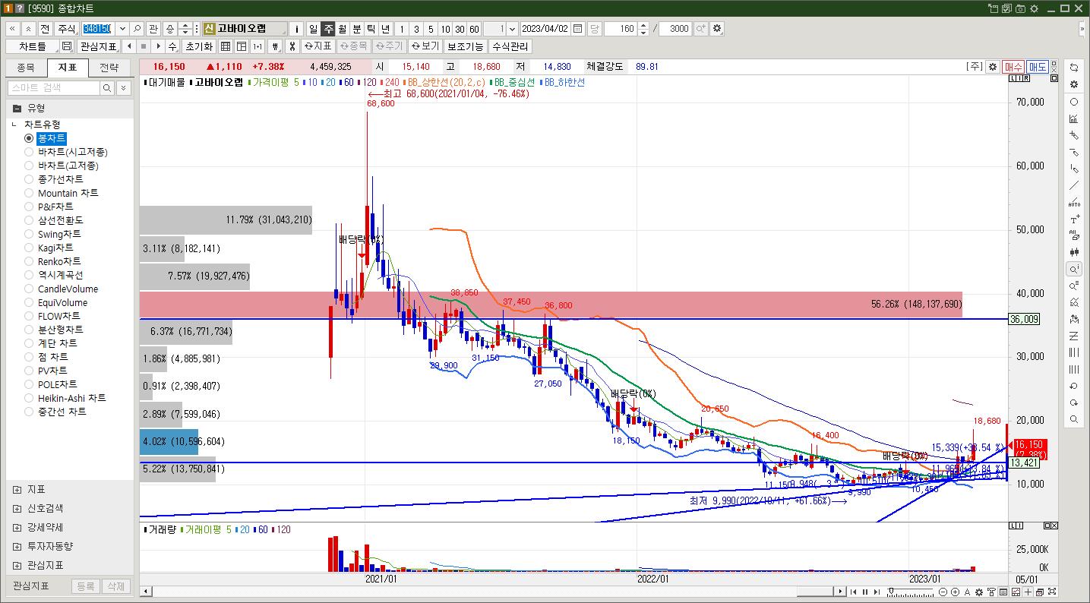
Task: Expand the 강세약세 section
Action: click(x=17, y=528)
